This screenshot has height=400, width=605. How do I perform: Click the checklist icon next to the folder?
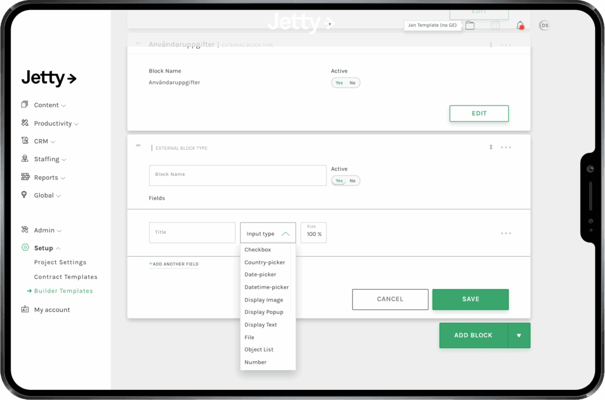point(495,25)
